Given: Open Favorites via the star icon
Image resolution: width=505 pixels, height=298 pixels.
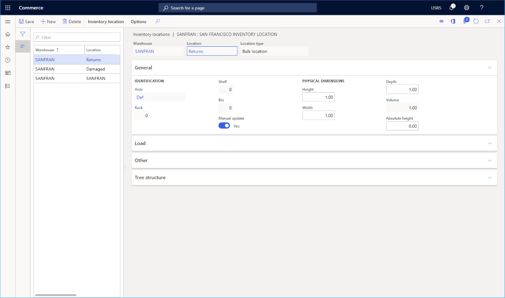Looking at the screenshot, I should pos(7,46).
